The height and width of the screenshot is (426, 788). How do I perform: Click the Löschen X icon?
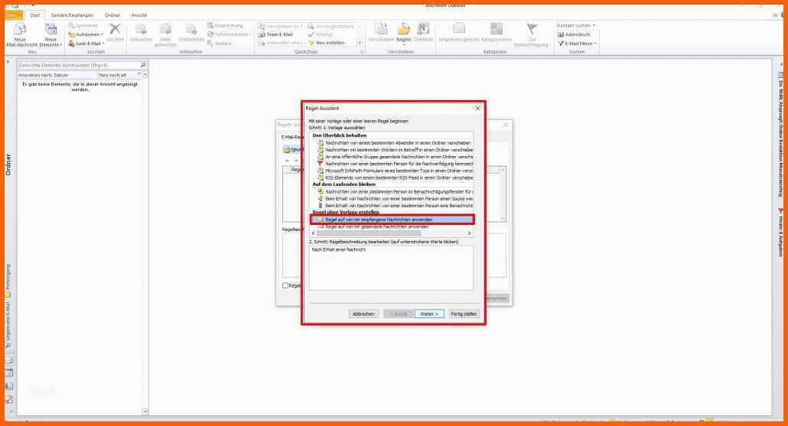pos(116,29)
